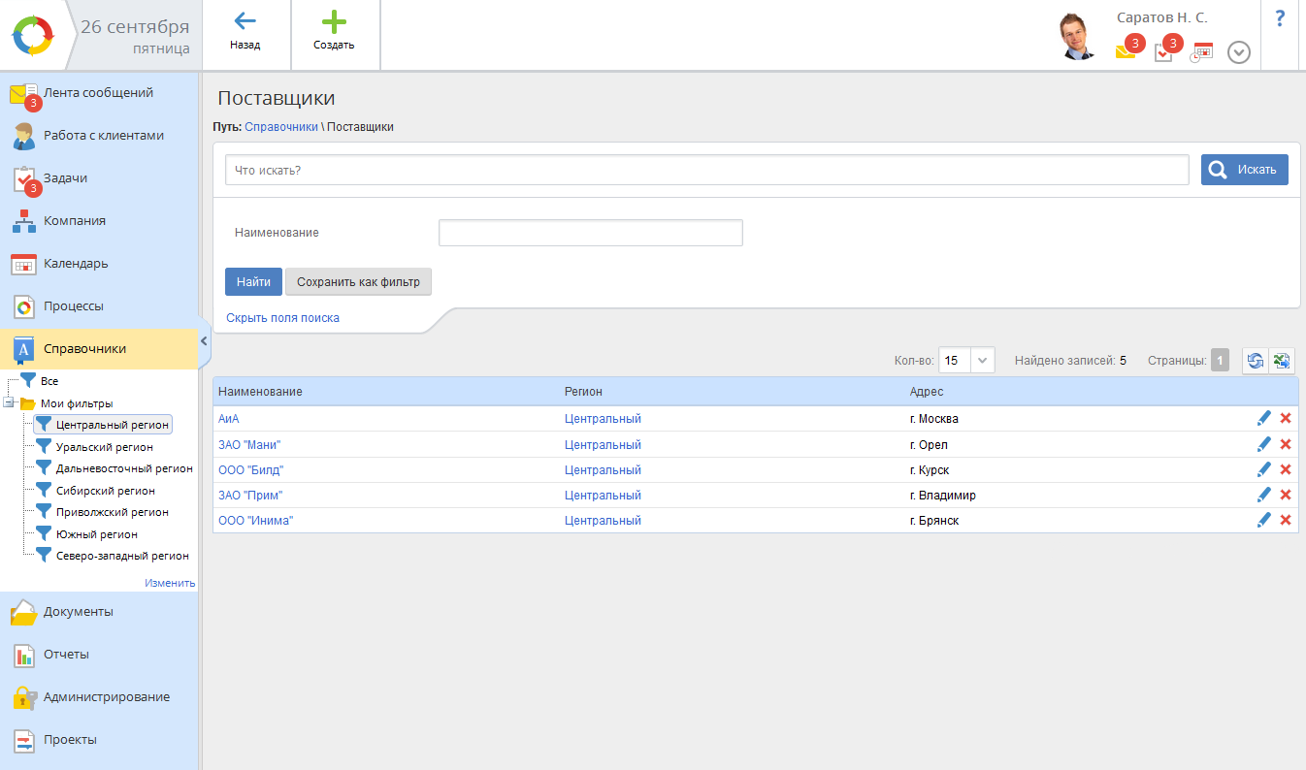Open messages envelope icon in header

[1125, 52]
